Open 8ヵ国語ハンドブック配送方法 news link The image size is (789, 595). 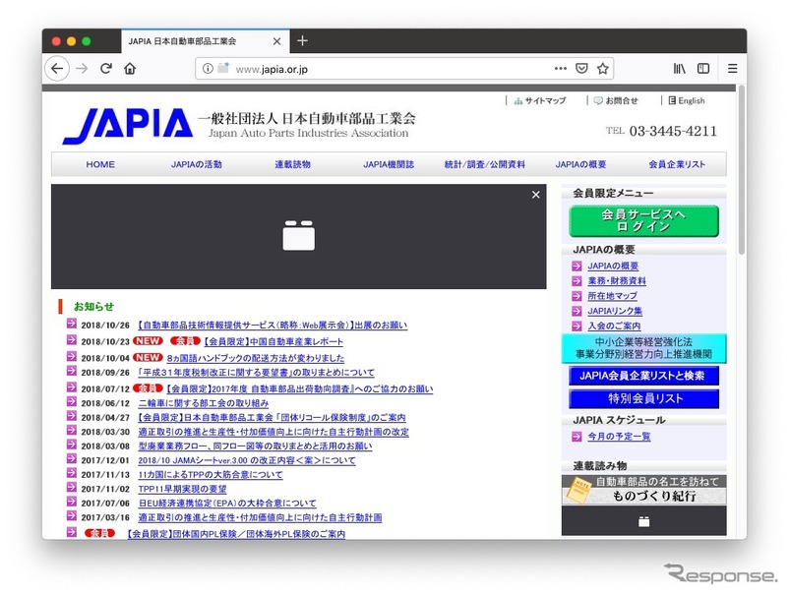point(256,358)
